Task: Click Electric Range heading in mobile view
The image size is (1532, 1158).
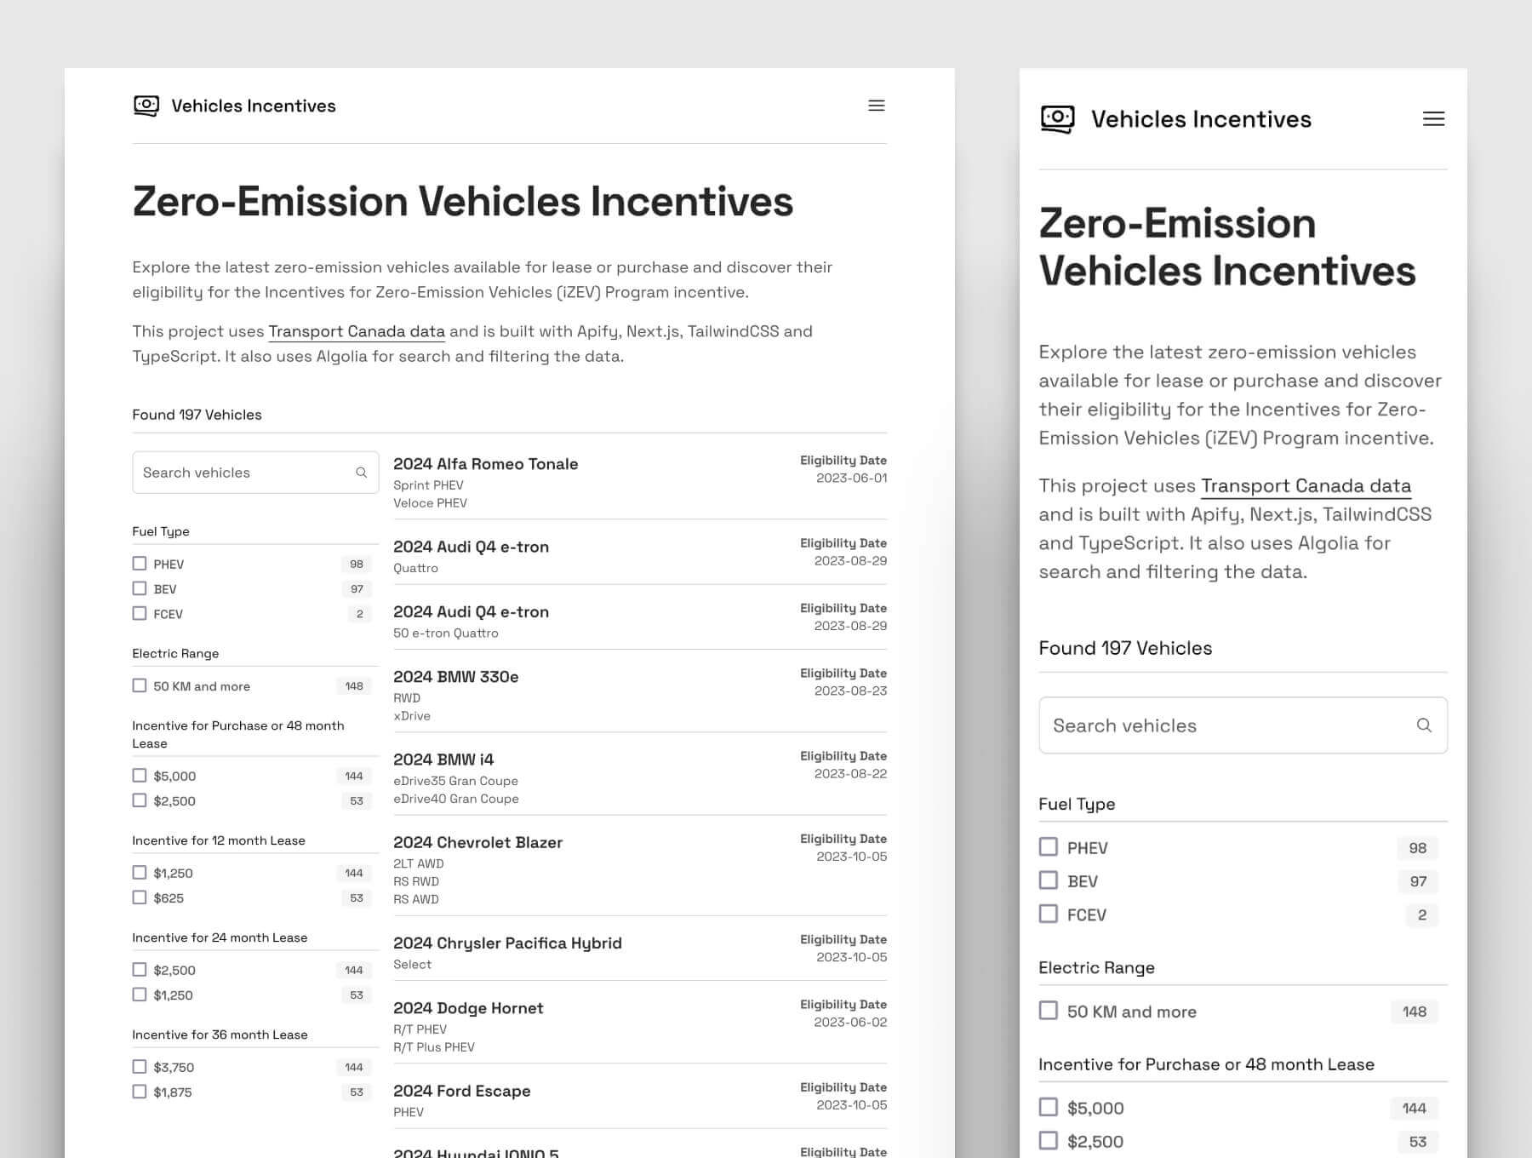Action: point(1096,967)
